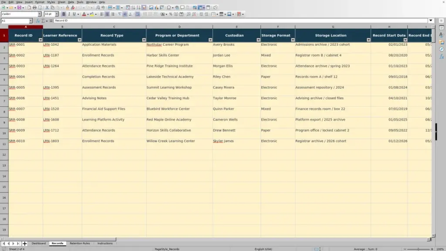
Task: Open Record ID column filter dropdown
Action: (41, 40)
